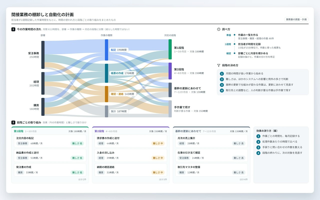Click the badge beside 取引先との調整など rule
320x200 pixels.
(x=222, y=90)
